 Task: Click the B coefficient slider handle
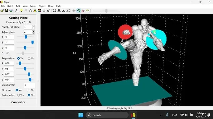tap(32, 43)
